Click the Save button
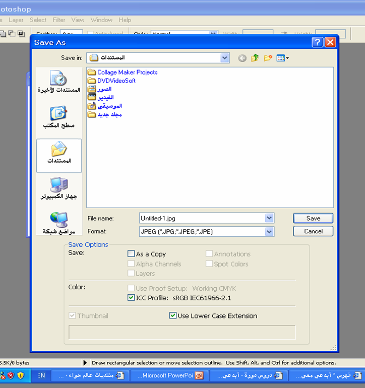365x388 pixels. 313,218
